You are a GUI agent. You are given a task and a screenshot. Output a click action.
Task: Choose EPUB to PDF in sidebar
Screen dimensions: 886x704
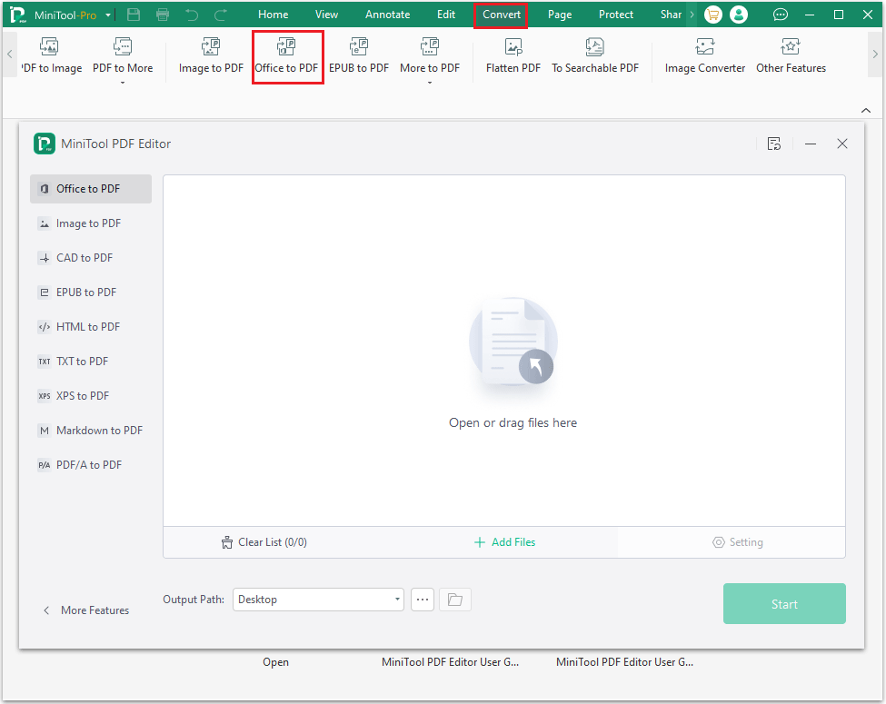click(x=90, y=293)
